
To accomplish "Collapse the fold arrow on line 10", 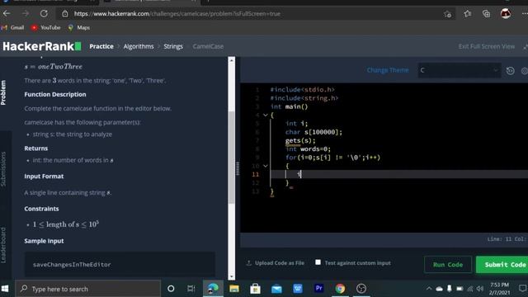I will [266, 166].
